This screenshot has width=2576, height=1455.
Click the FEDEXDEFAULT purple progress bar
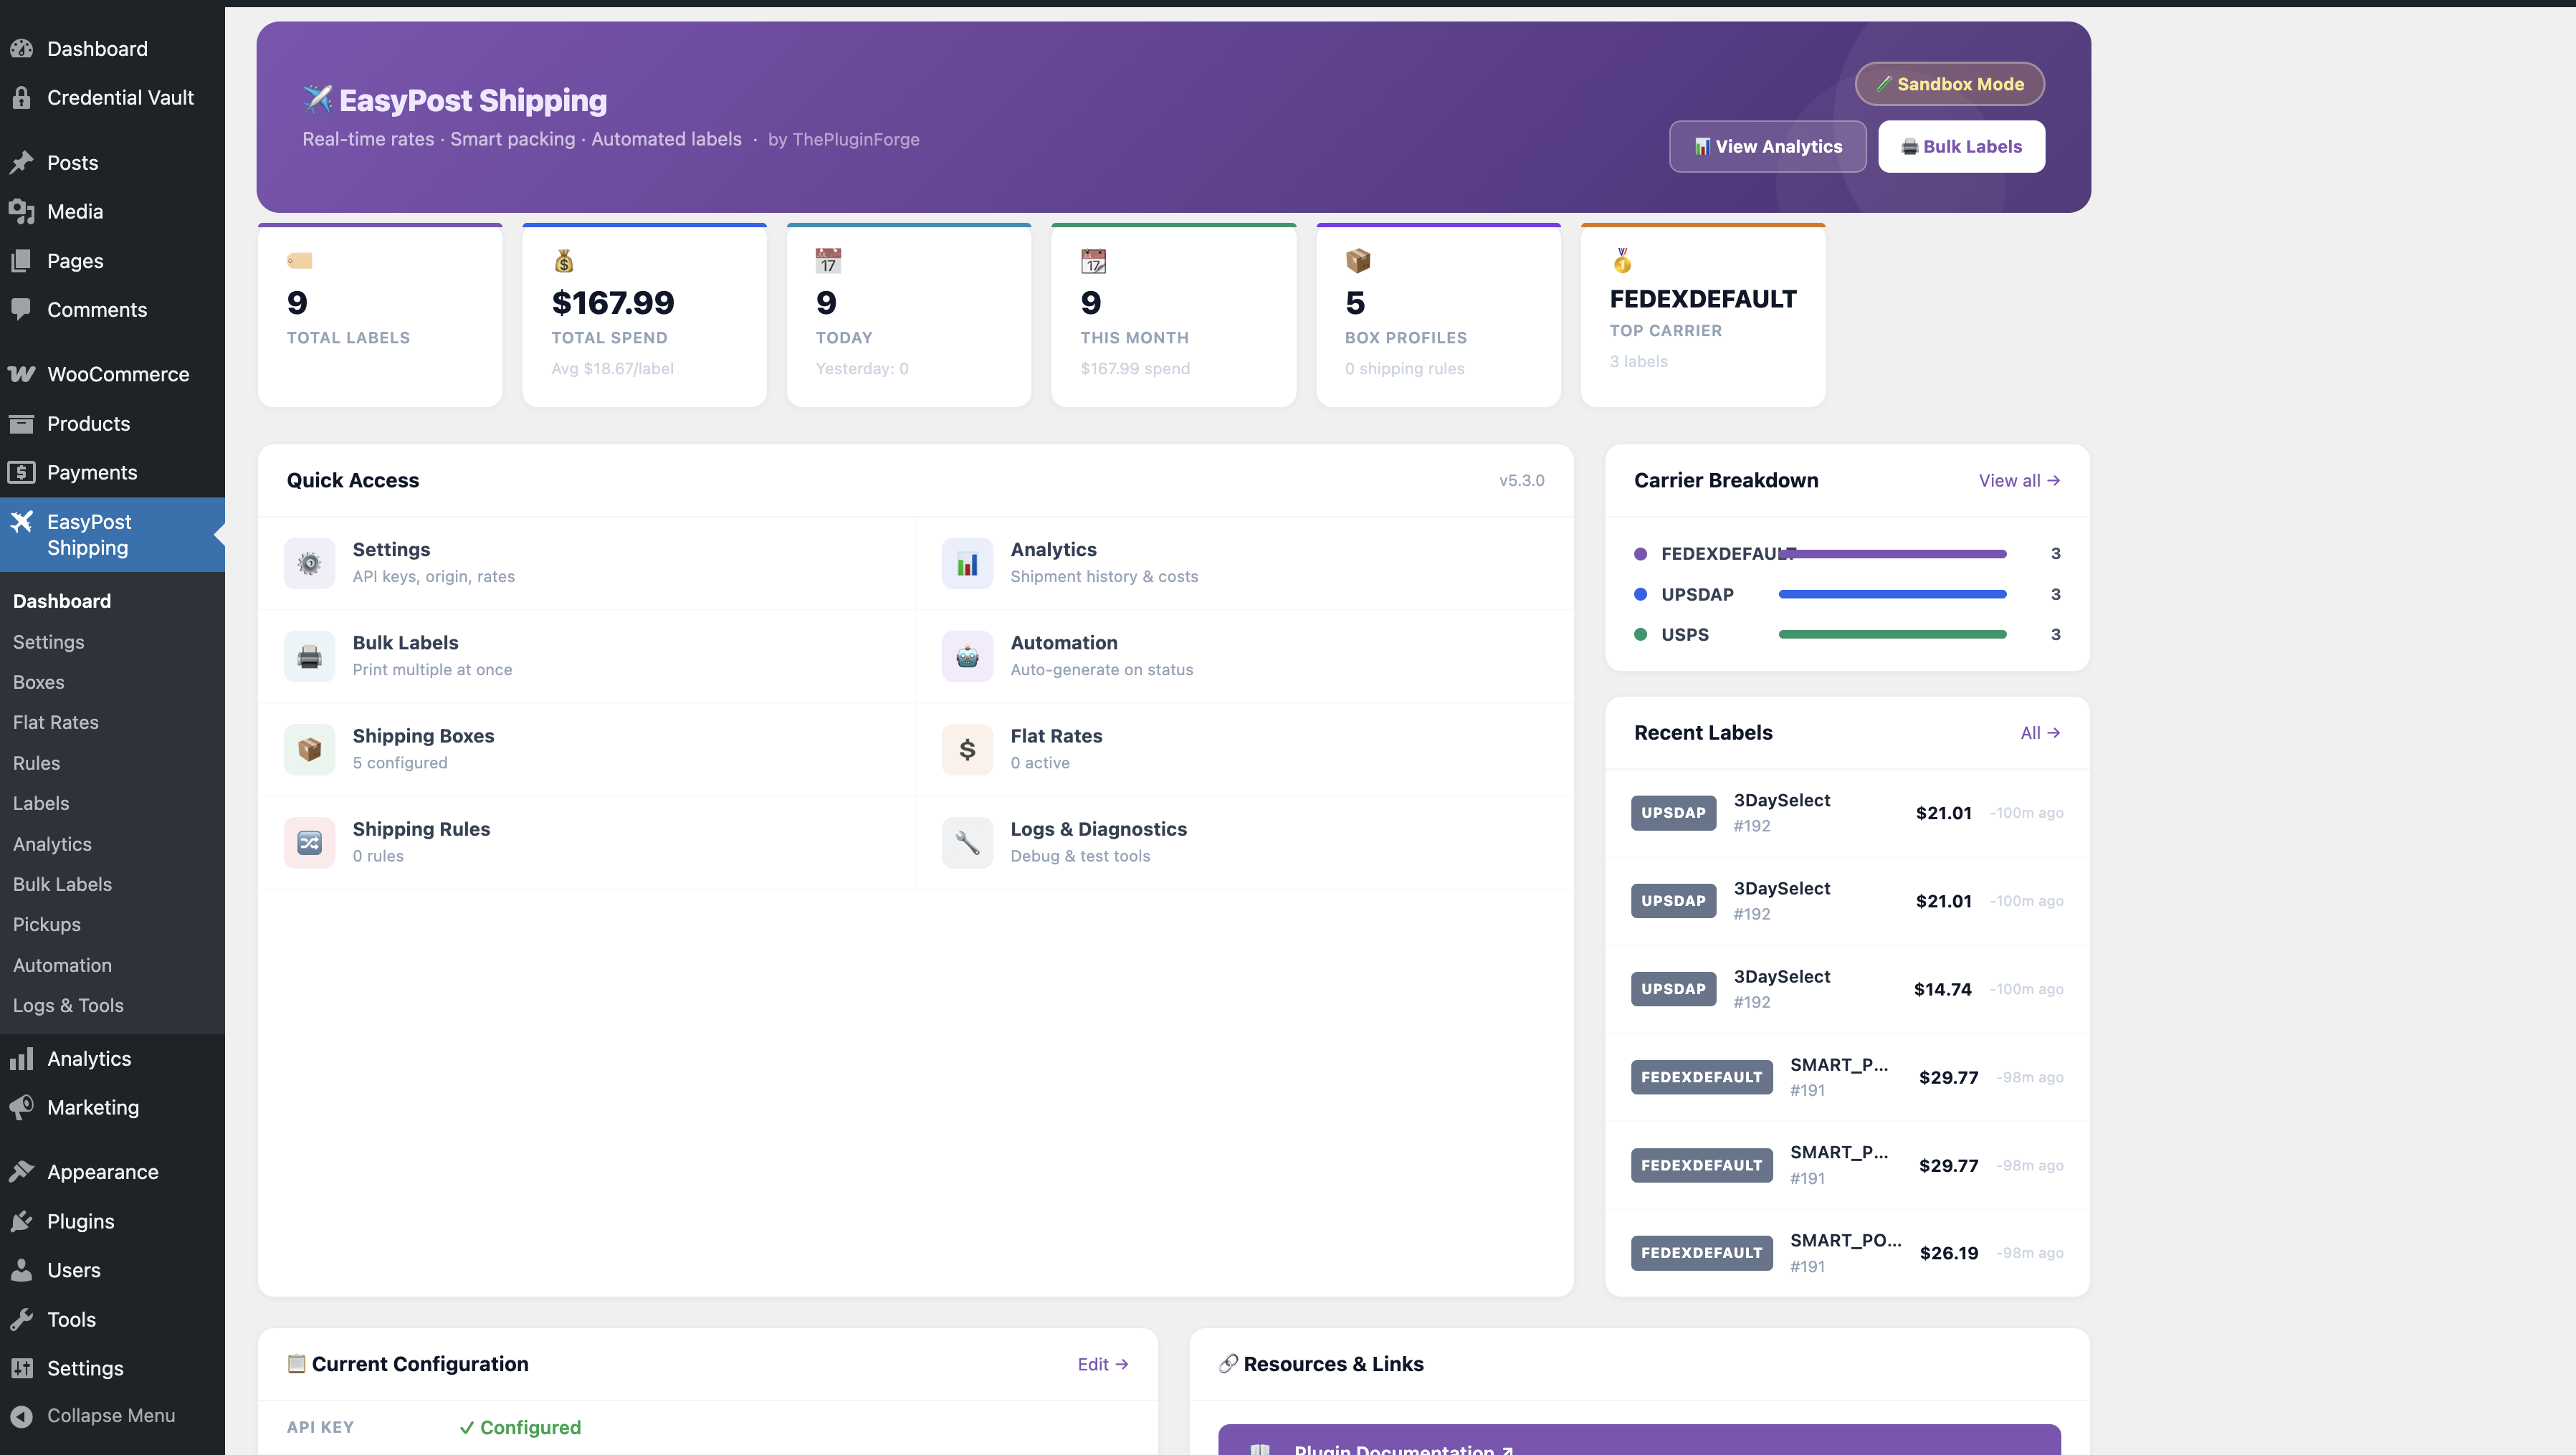[x=1892, y=553]
